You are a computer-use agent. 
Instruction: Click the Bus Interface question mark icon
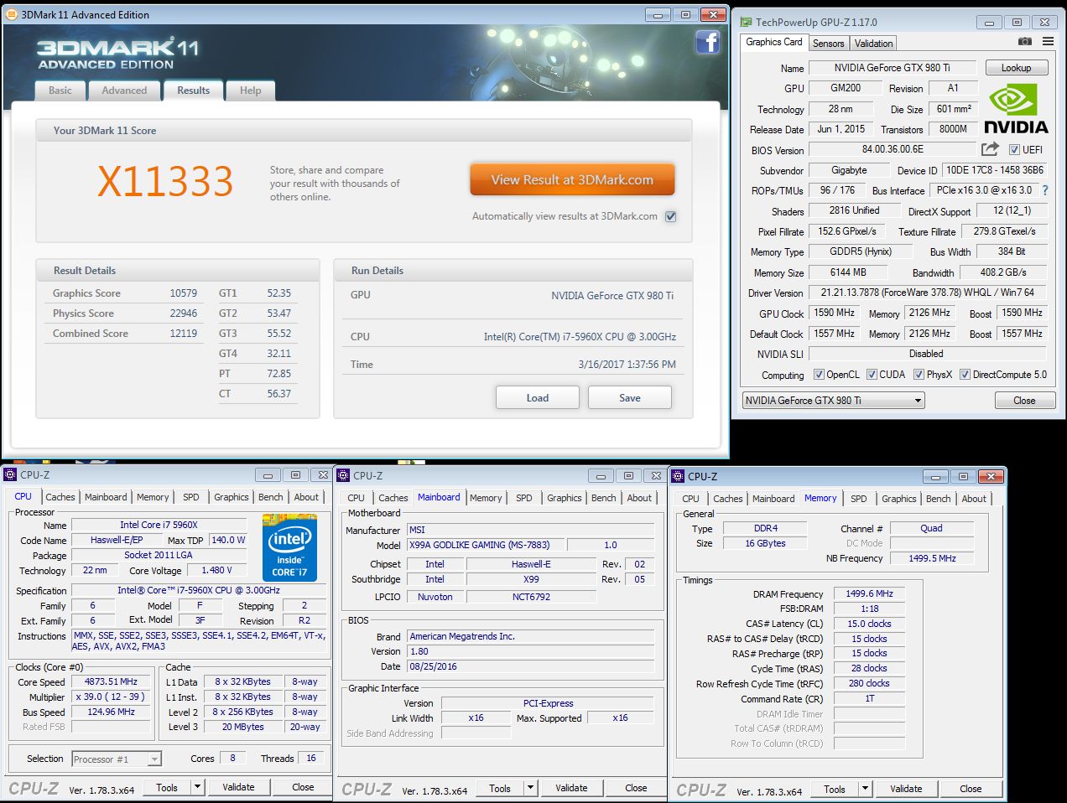pyautogui.click(x=1044, y=190)
